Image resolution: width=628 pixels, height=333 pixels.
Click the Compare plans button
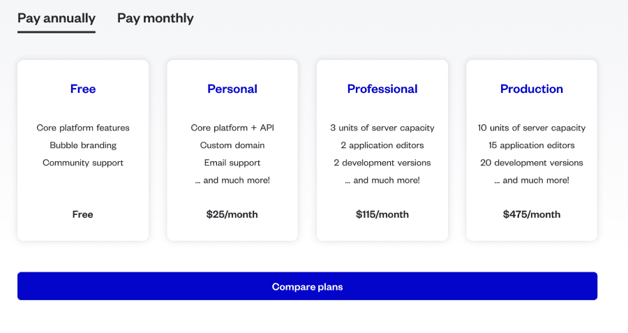pyautogui.click(x=307, y=286)
